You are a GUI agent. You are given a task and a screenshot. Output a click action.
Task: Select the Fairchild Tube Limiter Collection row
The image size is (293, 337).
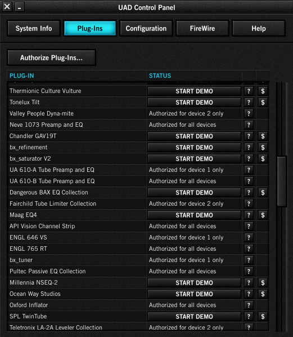[138, 204]
